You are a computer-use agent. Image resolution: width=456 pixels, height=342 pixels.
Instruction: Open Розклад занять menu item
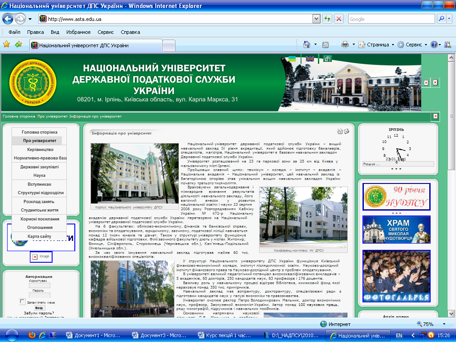(39, 202)
